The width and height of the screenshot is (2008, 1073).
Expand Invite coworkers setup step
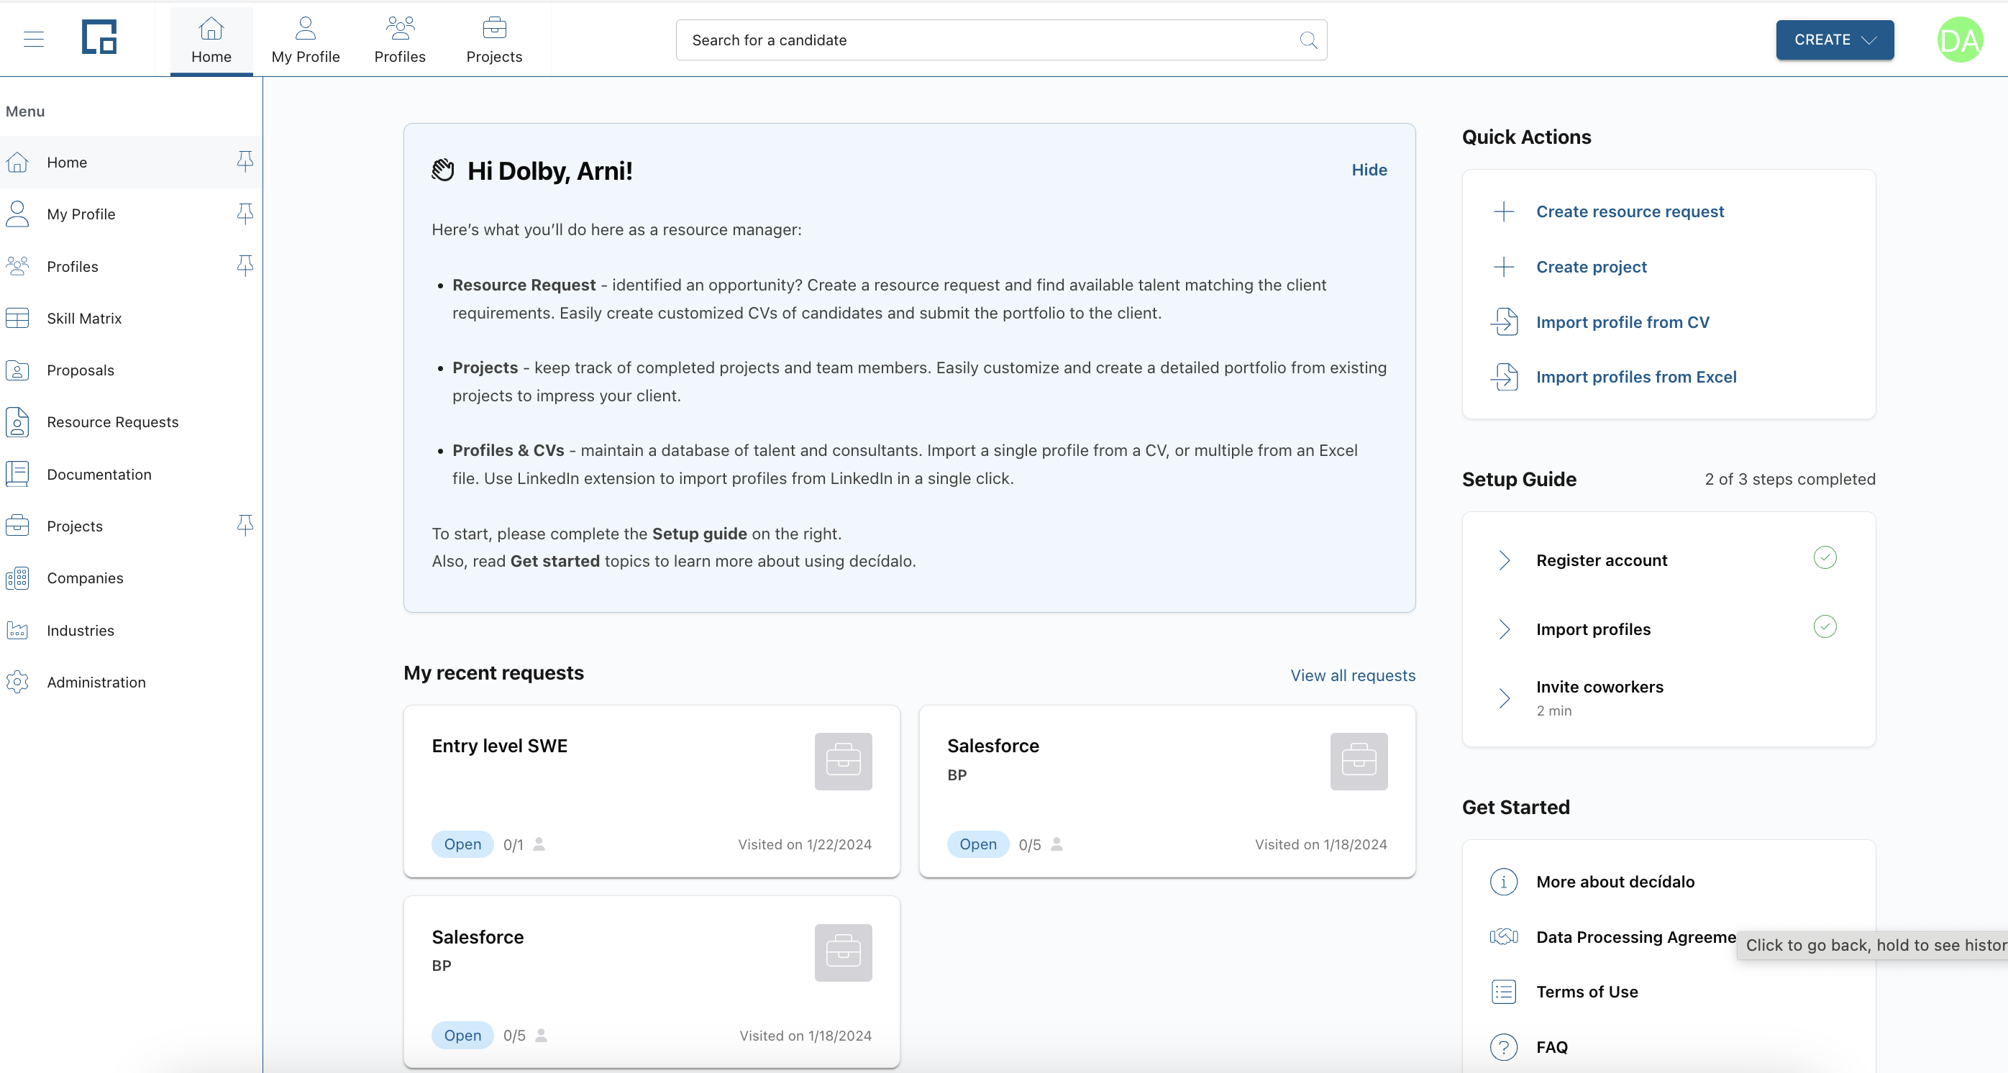[x=1504, y=698]
